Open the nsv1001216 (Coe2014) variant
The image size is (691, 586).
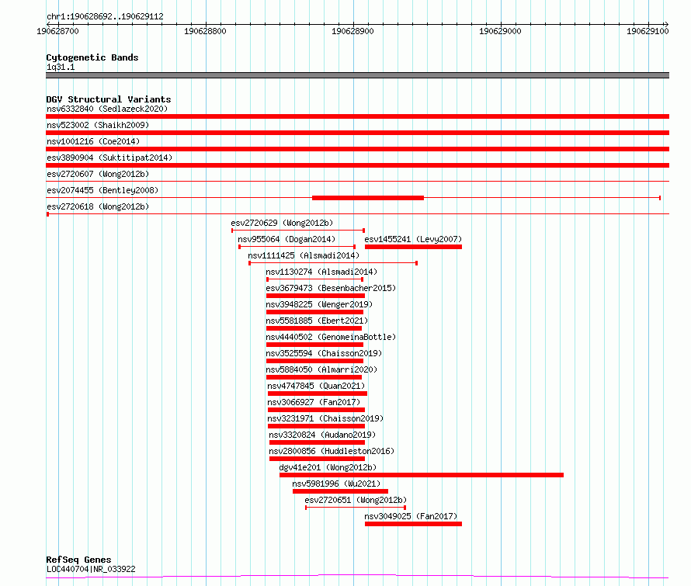(93, 141)
